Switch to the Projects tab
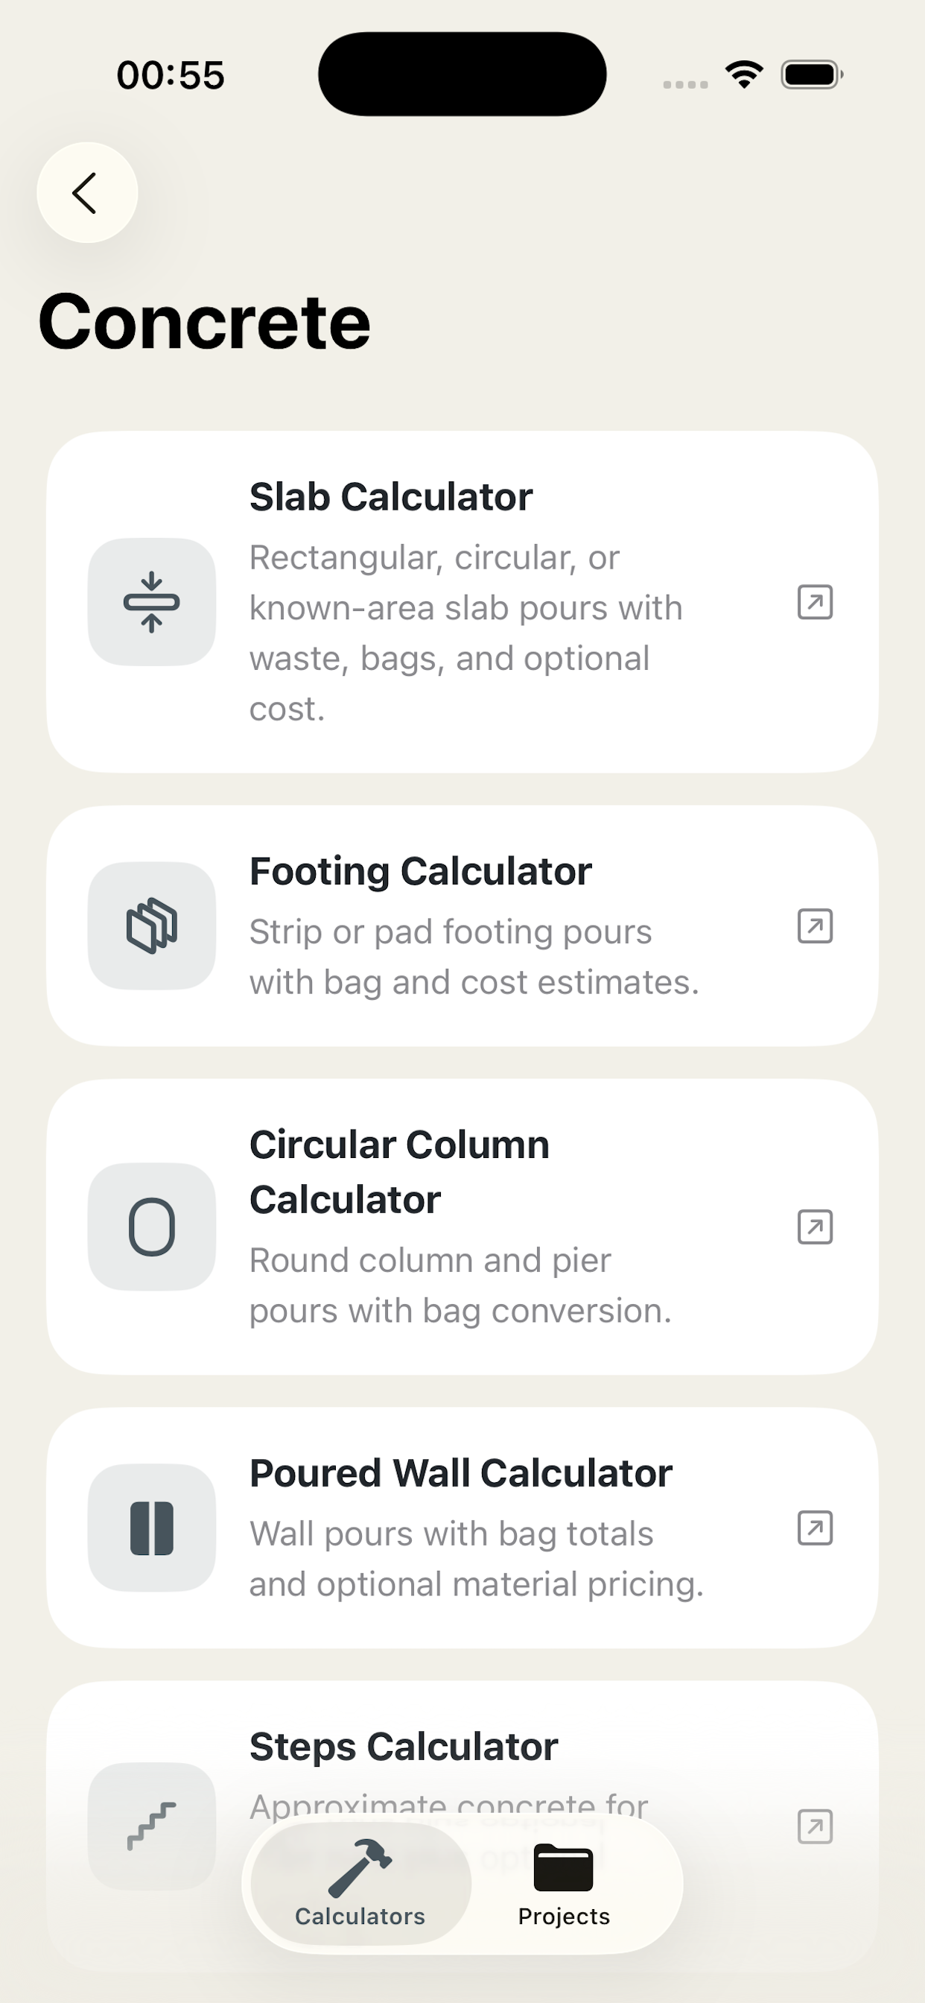 tap(564, 1885)
